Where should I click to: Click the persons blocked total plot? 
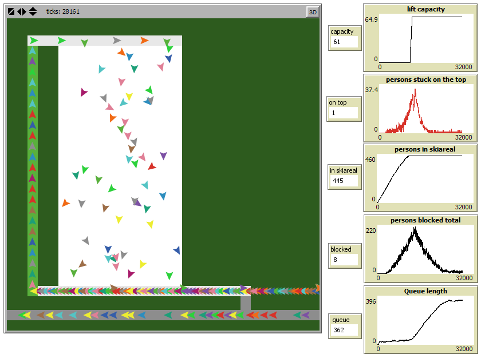pyautogui.click(x=420, y=249)
